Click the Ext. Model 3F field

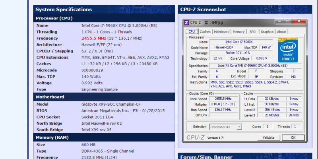click(x=256, y=77)
